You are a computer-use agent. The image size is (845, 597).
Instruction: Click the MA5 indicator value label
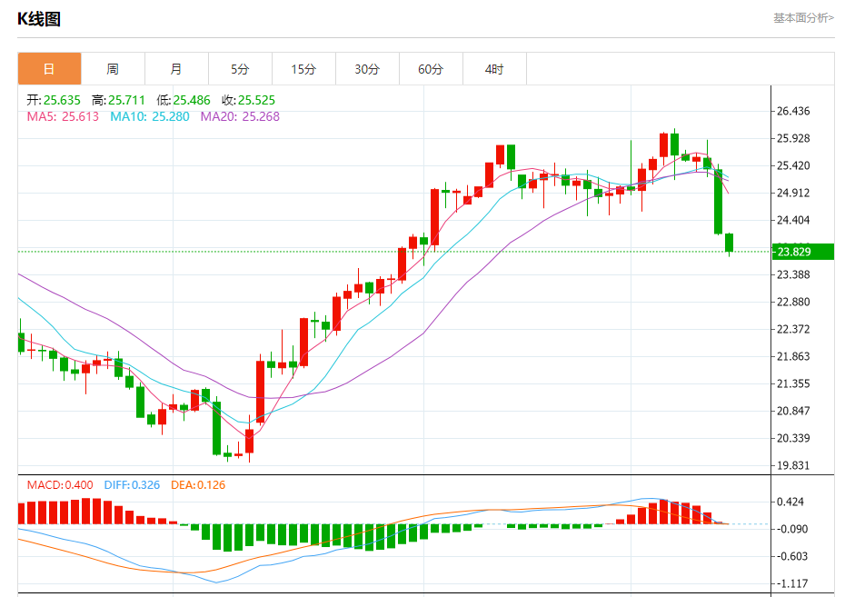coord(63,116)
